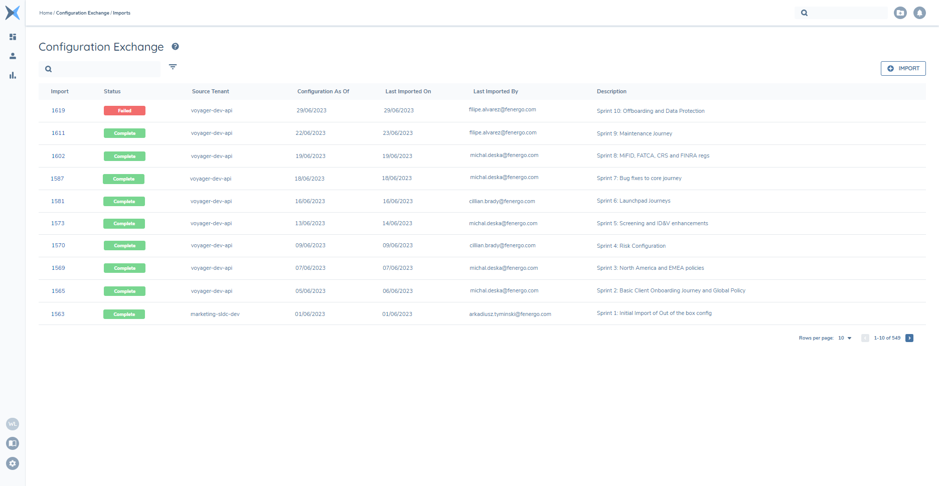Open the Rows per page dropdown

[845, 338]
